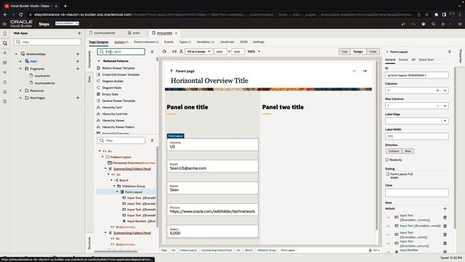Reload the page designer canvas
The width and height of the screenshot is (465, 262).
(x=164, y=52)
